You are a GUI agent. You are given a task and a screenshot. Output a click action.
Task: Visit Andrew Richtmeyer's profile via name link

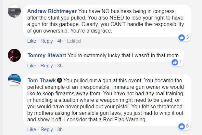(x=52, y=11)
